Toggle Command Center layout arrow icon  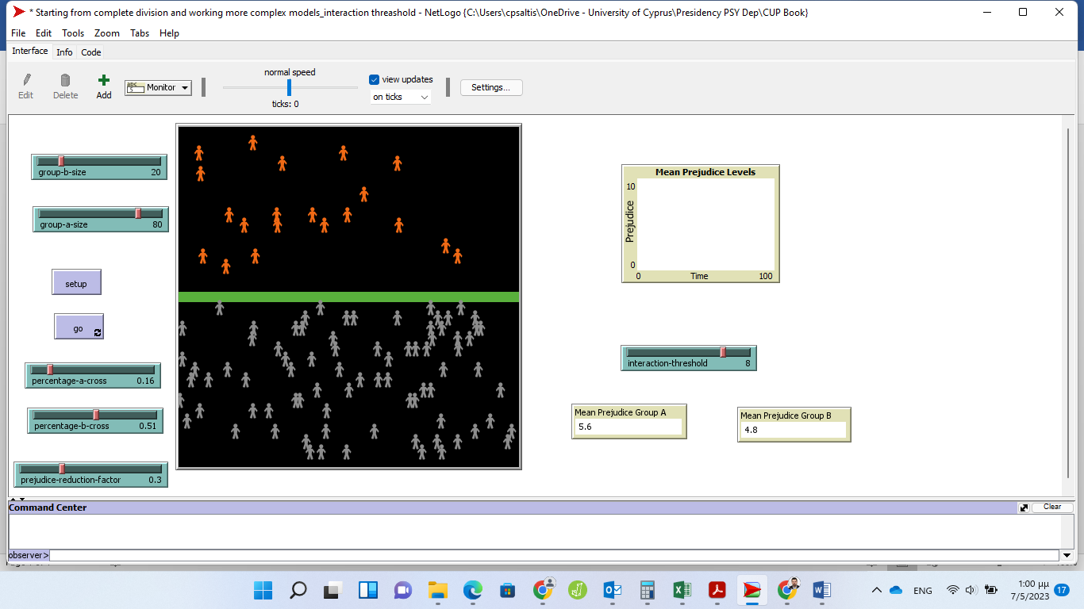1024,507
